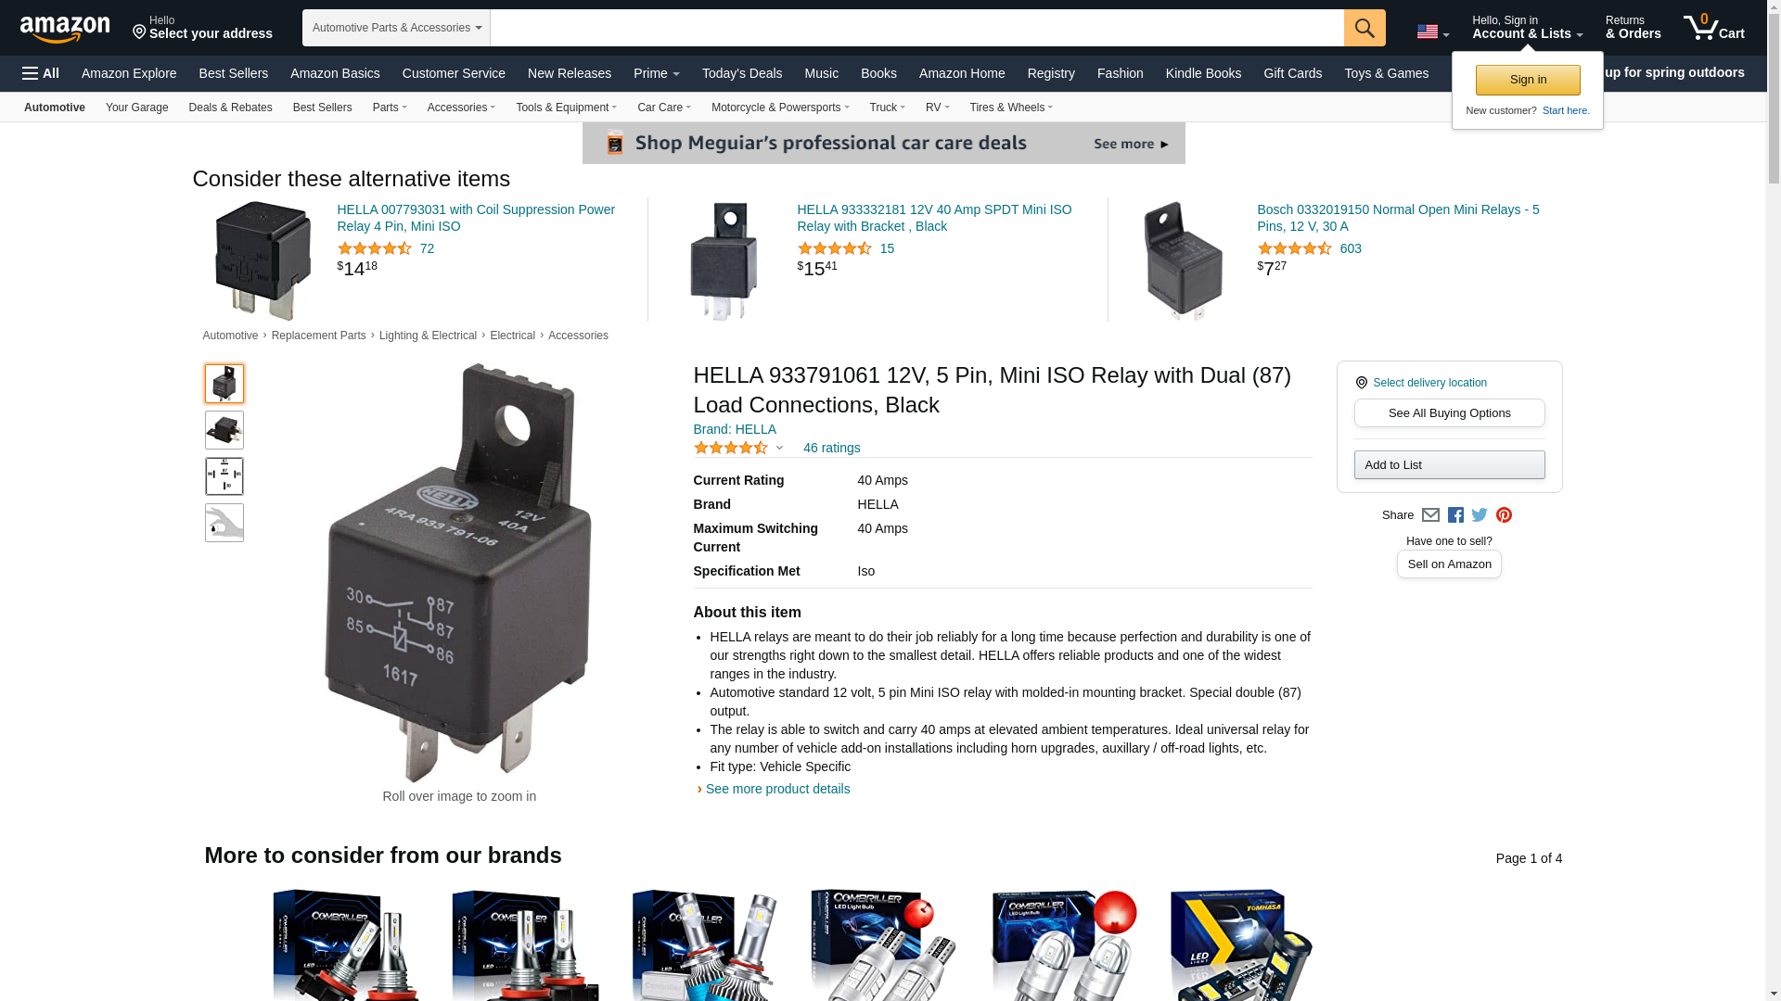Open Bosch 0332019150 Mini Relays link
Screen dimensions: 1781x1001
click(1398, 218)
